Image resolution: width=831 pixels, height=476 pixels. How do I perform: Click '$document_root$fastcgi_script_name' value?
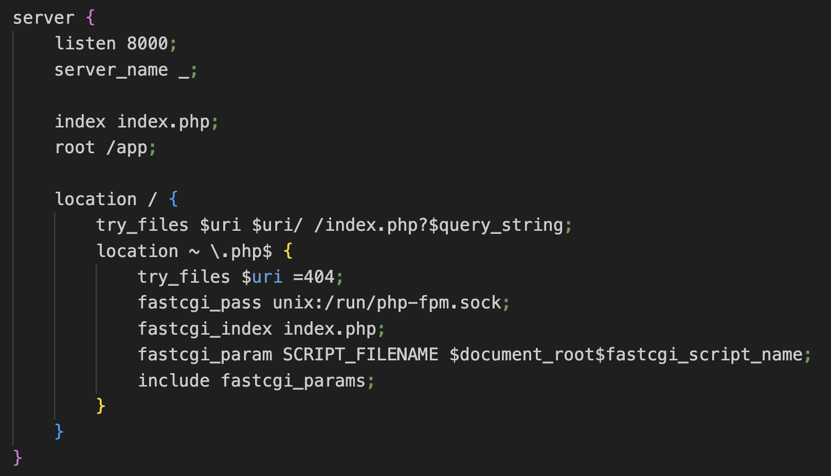click(x=626, y=355)
